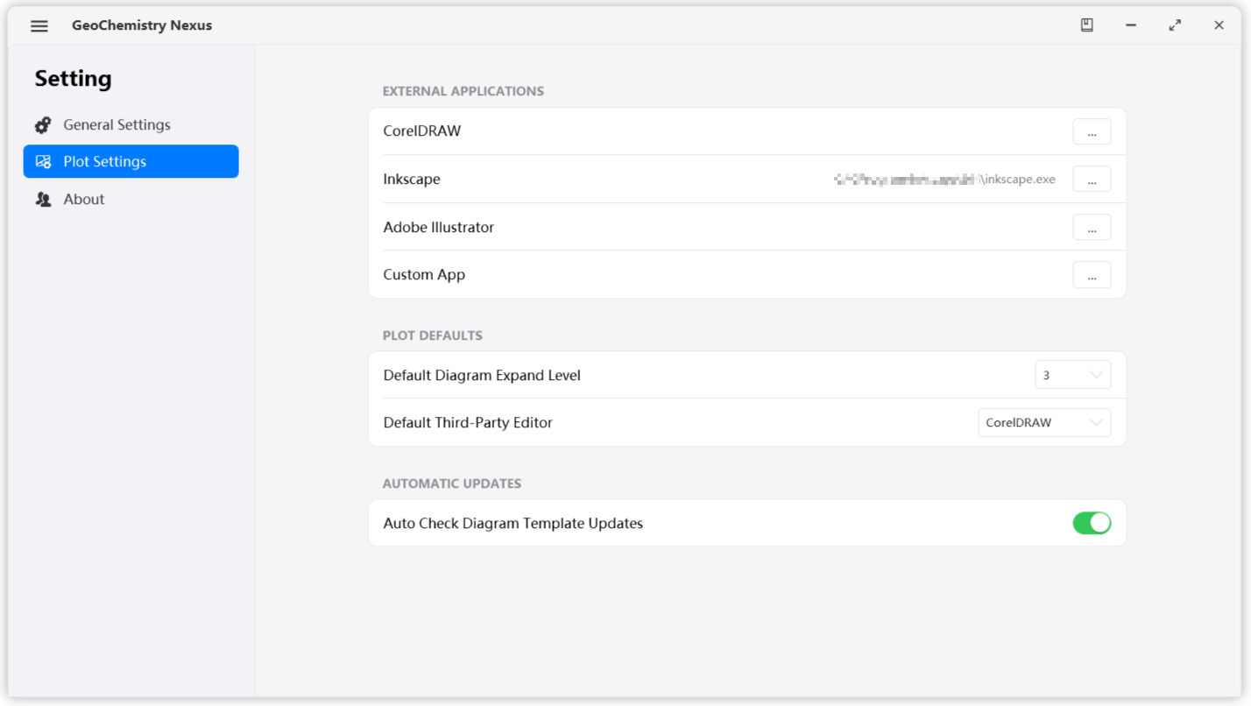Disable Auto Check Diagram Template Updates
The width and height of the screenshot is (1251, 706).
pos(1092,522)
